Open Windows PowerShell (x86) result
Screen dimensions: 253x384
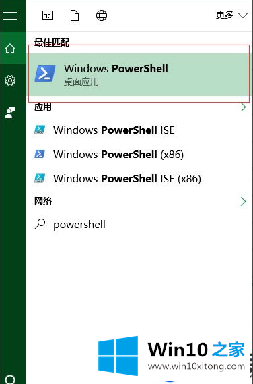pyautogui.click(x=139, y=155)
